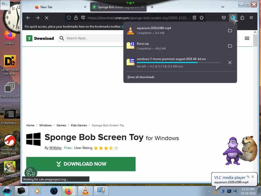Go to Games breadcrumb
The height and width of the screenshot is (196, 261).
(61, 125)
